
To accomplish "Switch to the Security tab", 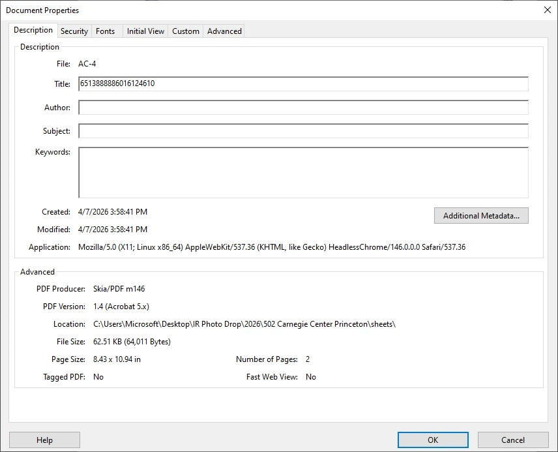I will pyautogui.click(x=74, y=31).
